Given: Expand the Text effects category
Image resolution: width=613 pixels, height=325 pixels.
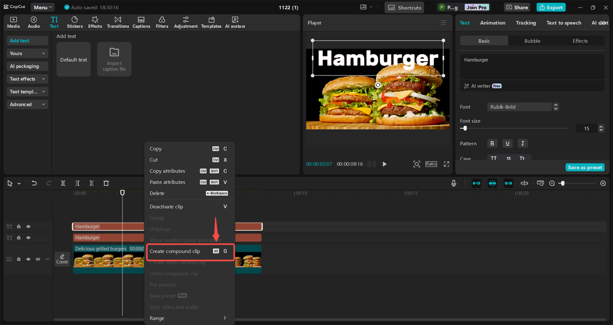Looking at the screenshot, I should point(27,79).
